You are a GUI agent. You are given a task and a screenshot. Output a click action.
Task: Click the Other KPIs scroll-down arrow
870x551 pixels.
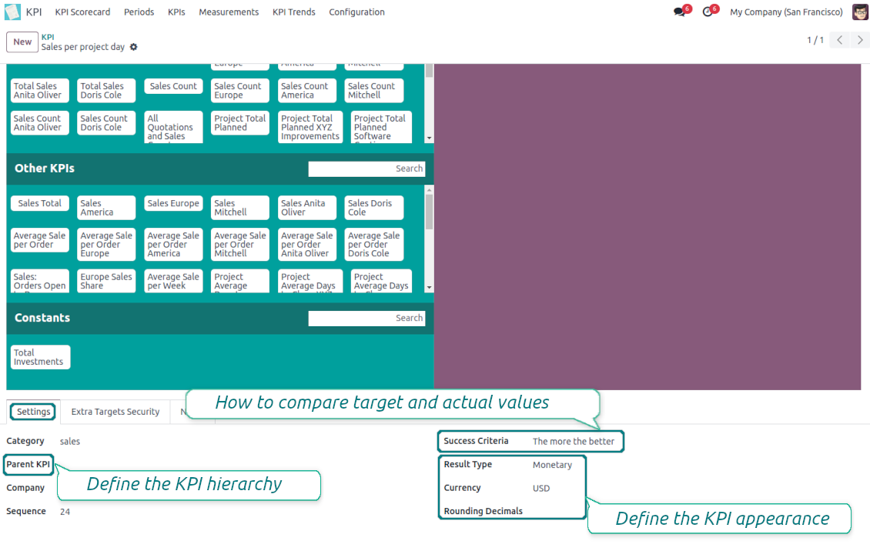[429, 288]
